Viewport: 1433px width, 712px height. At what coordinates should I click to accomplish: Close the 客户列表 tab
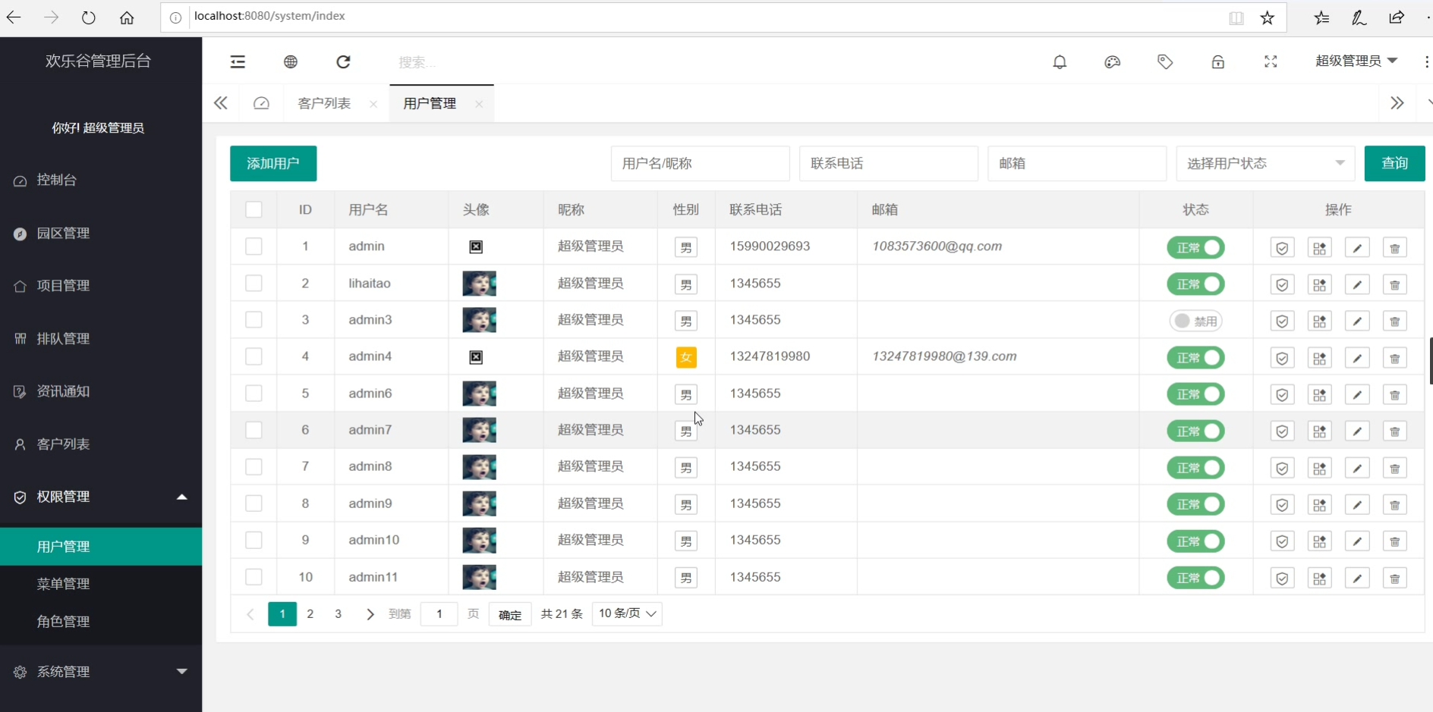point(373,104)
